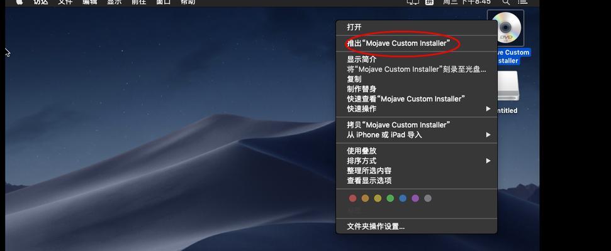Open Notification Center list icon
Image resolution: width=611 pixels, height=251 pixels.
click(x=522, y=2)
